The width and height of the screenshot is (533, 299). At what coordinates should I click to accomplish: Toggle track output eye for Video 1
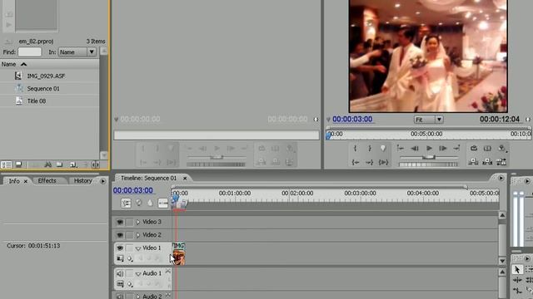click(120, 248)
